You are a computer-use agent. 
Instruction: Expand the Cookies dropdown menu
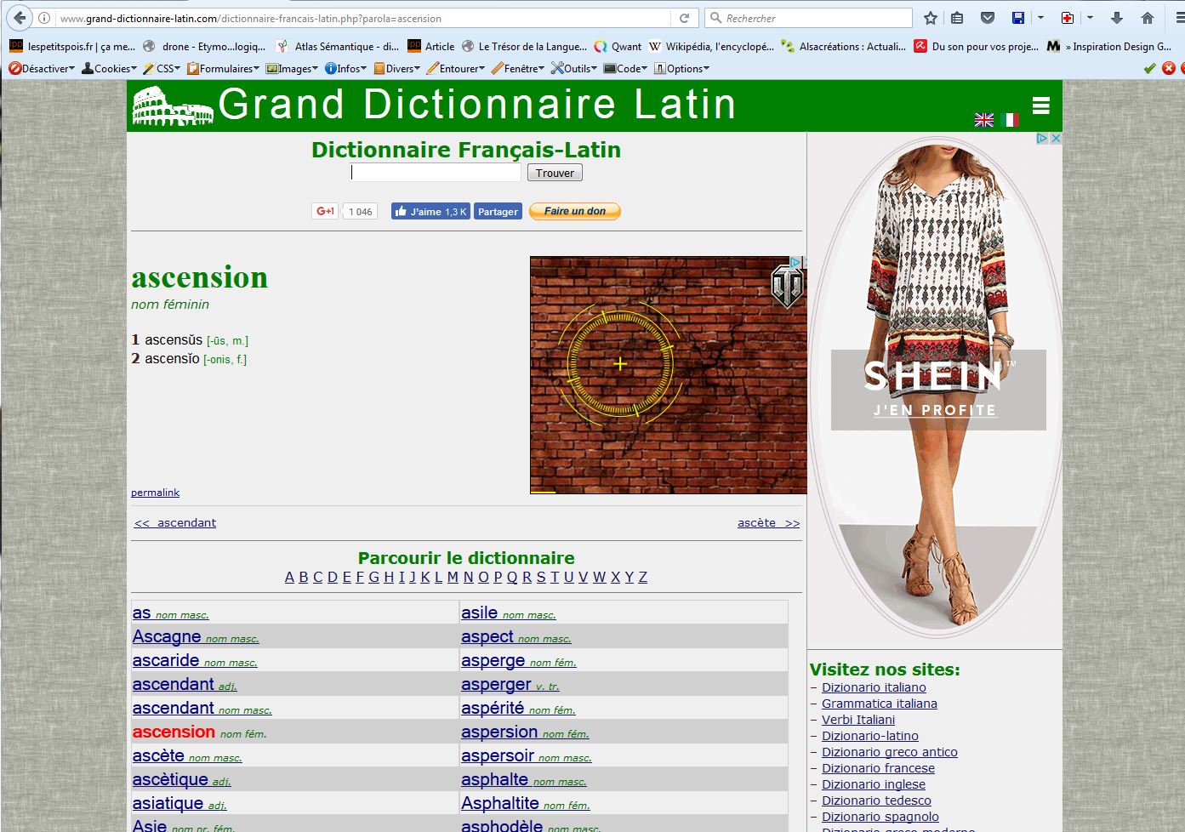[109, 69]
